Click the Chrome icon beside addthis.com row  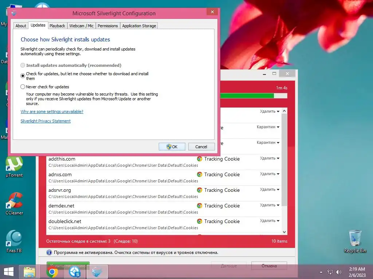(x=200, y=159)
